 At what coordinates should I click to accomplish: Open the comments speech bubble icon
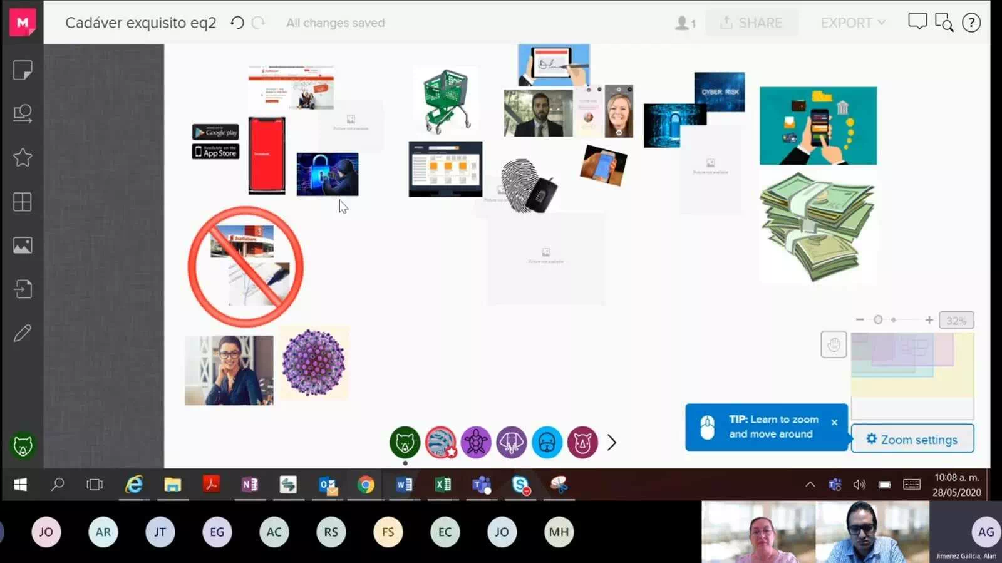coord(917,22)
